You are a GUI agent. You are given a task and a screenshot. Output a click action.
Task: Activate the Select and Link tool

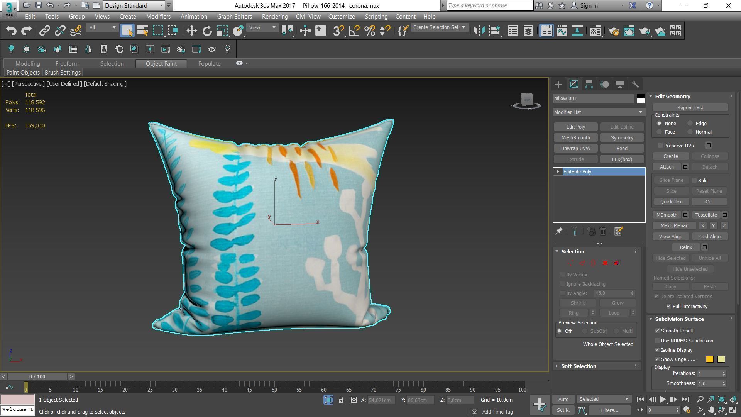point(45,31)
